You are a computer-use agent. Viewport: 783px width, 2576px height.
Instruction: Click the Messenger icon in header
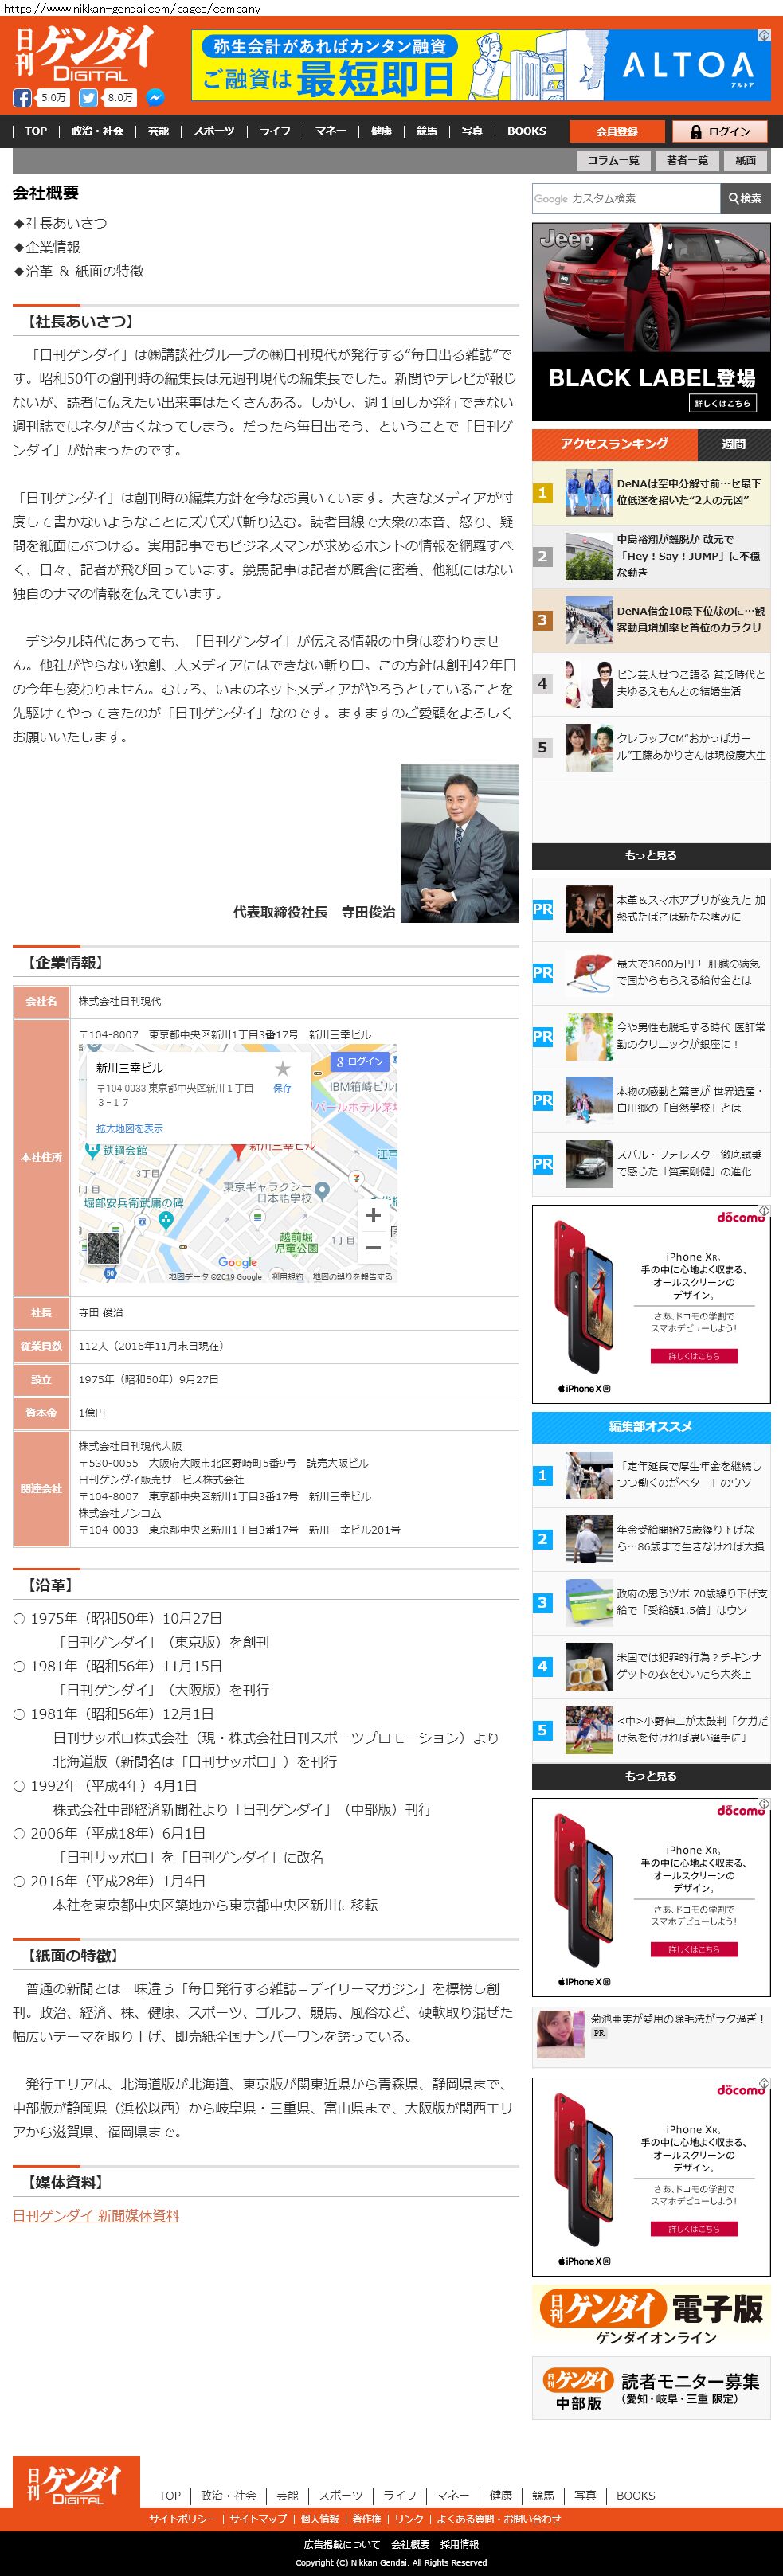pyautogui.click(x=155, y=98)
